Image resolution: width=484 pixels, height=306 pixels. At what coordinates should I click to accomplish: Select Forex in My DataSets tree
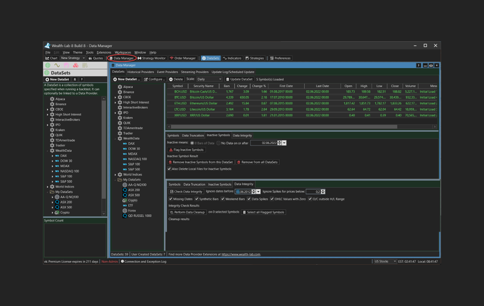coord(132,211)
